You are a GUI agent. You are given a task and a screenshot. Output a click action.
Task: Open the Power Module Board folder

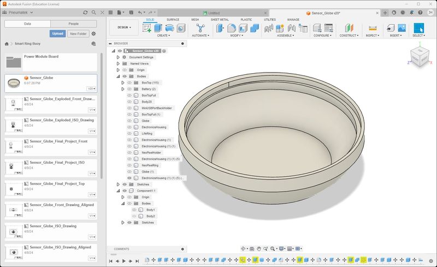tap(51, 62)
